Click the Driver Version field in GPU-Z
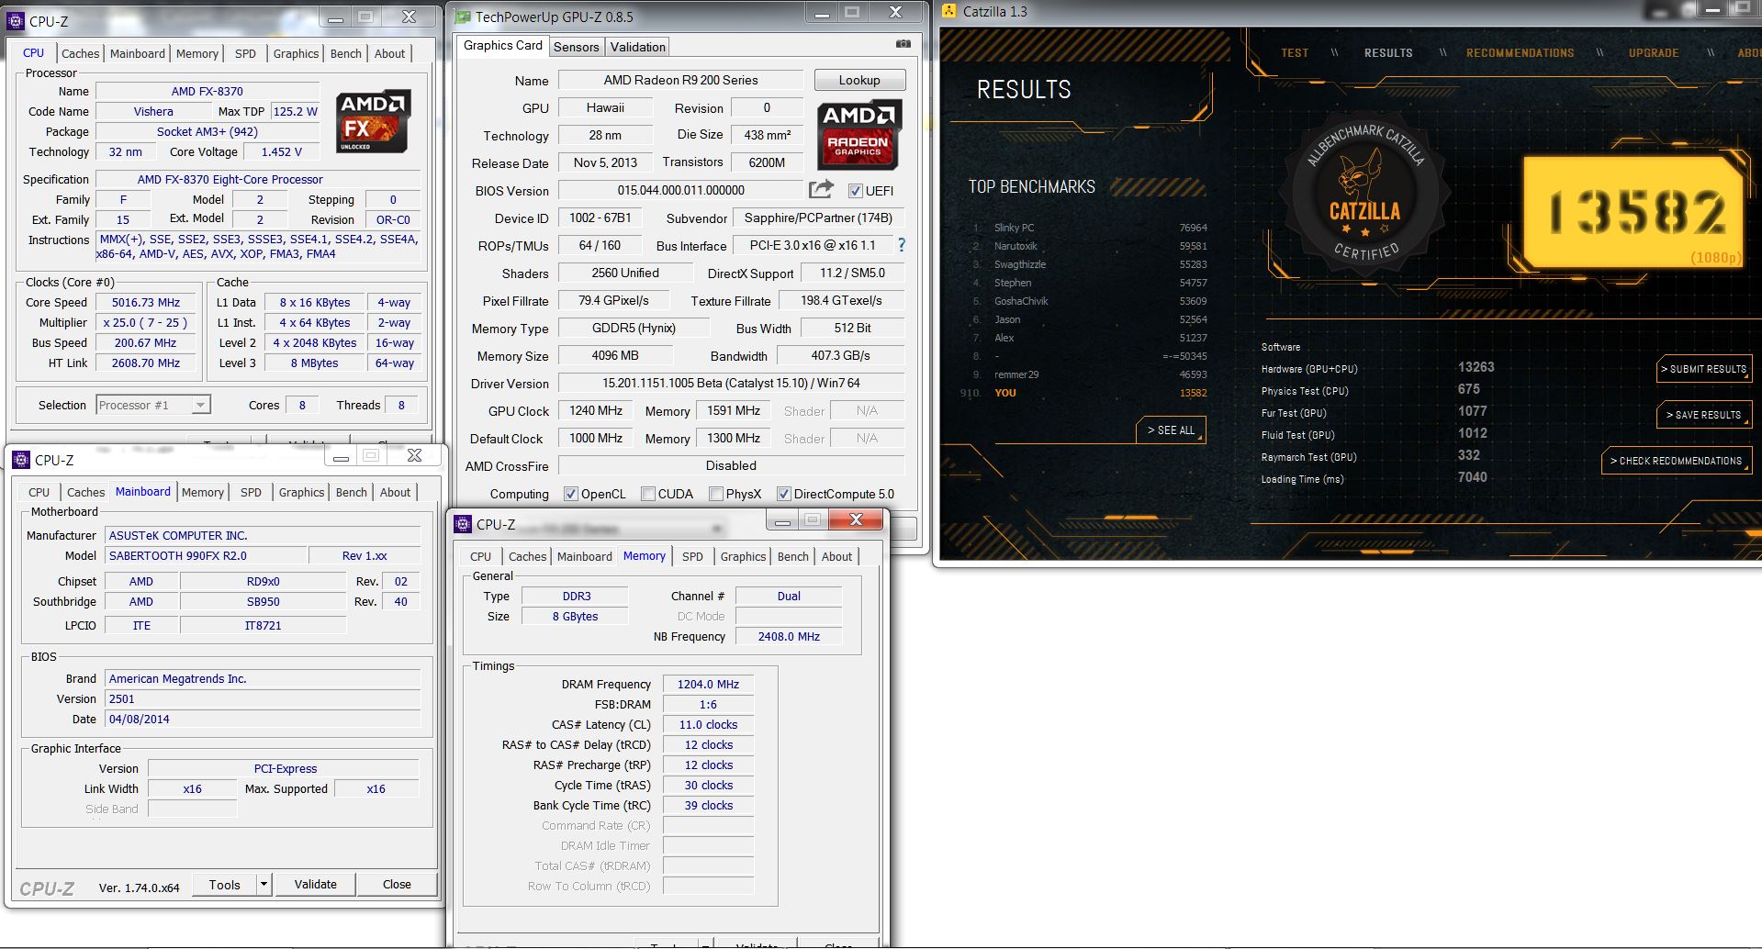This screenshot has width=1762, height=949. (731, 383)
